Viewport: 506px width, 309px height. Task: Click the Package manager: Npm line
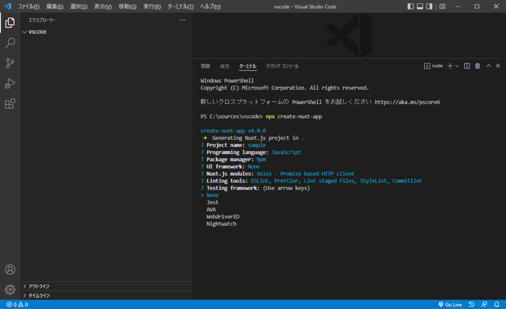coord(233,160)
